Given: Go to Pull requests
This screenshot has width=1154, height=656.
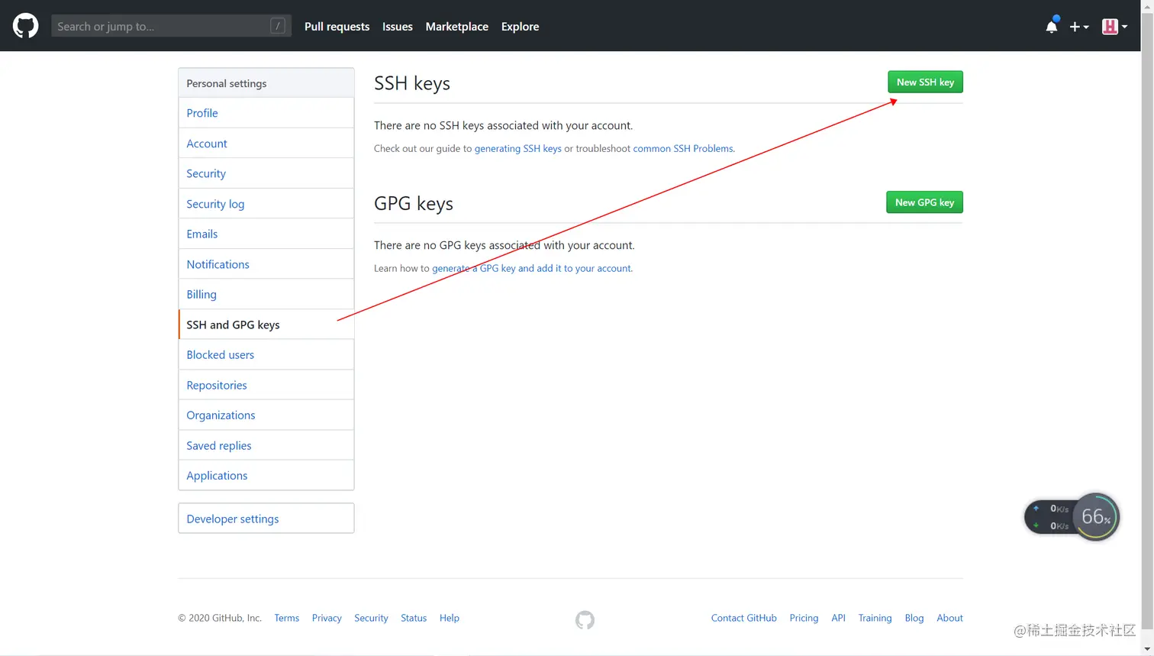Looking at the screenshot, I should coord(337,26).
